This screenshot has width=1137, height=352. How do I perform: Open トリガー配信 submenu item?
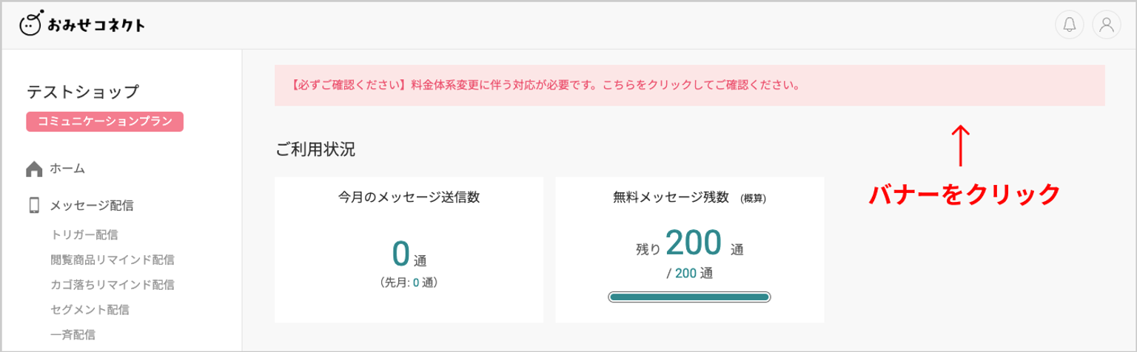tap(84, 235)
